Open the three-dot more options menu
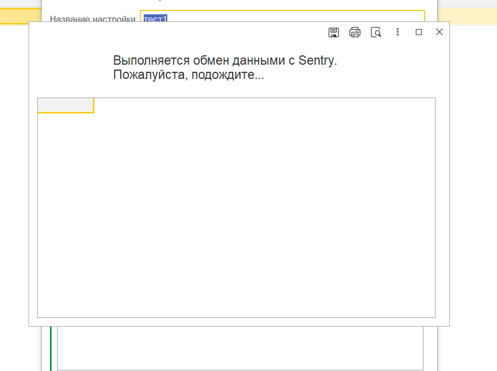Image resolution: width=497 pixels, height=371 pixels. click(398, 32)
